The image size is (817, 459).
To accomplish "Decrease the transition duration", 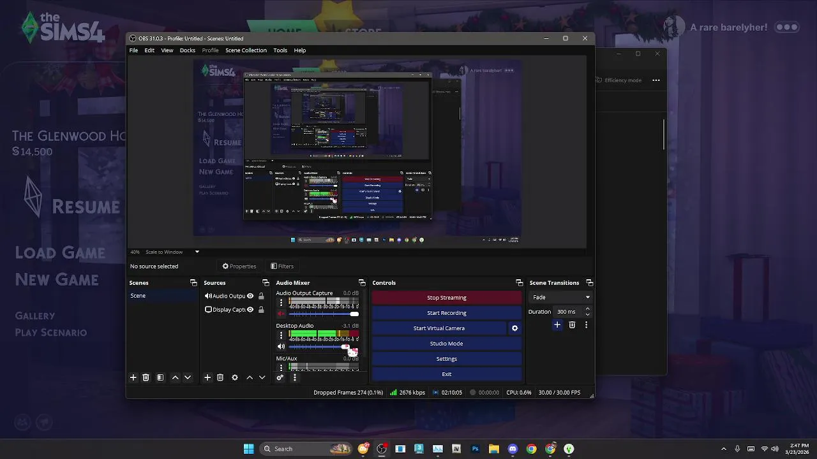I will pos(587,314).
